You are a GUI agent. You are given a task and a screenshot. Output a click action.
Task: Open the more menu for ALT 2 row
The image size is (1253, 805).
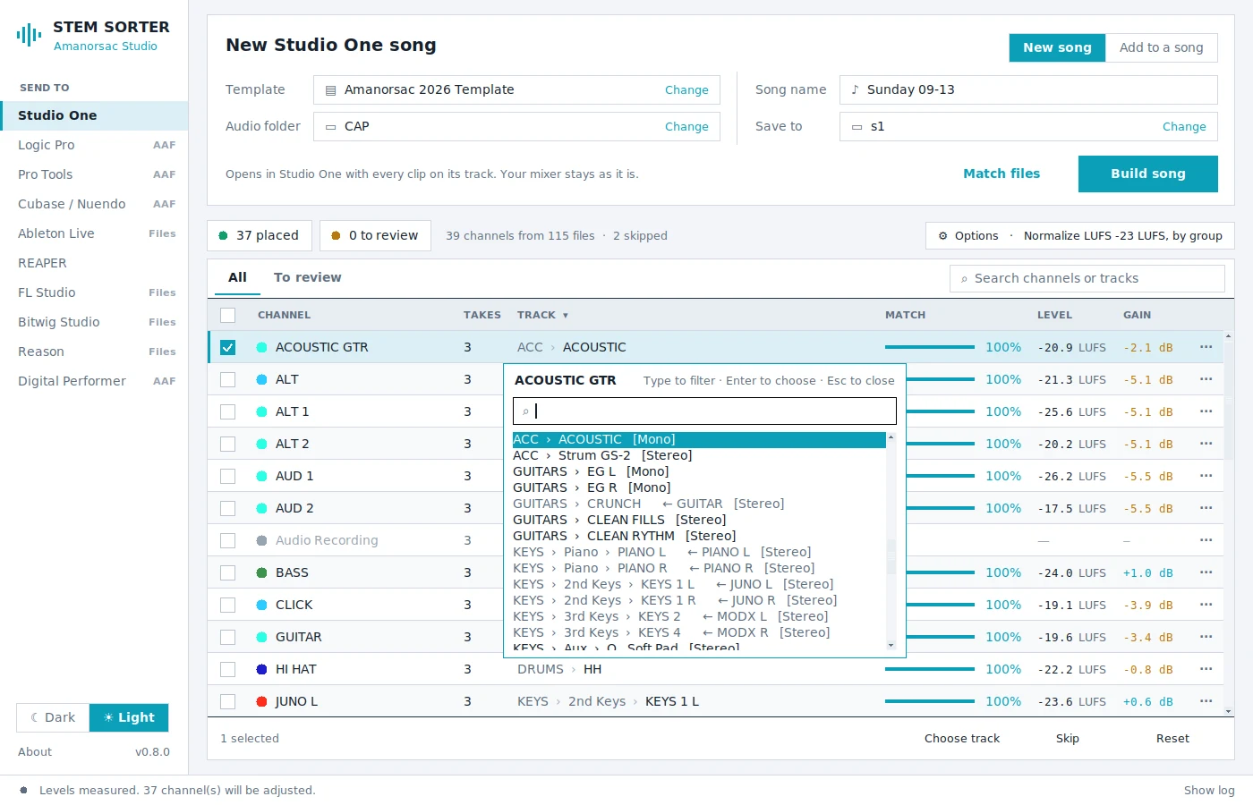[x=1206, y=444]
